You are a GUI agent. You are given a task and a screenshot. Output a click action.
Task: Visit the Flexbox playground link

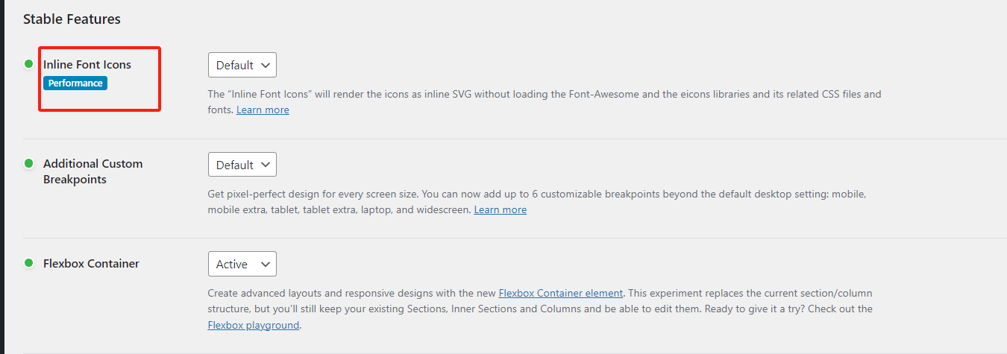(254, 326)
